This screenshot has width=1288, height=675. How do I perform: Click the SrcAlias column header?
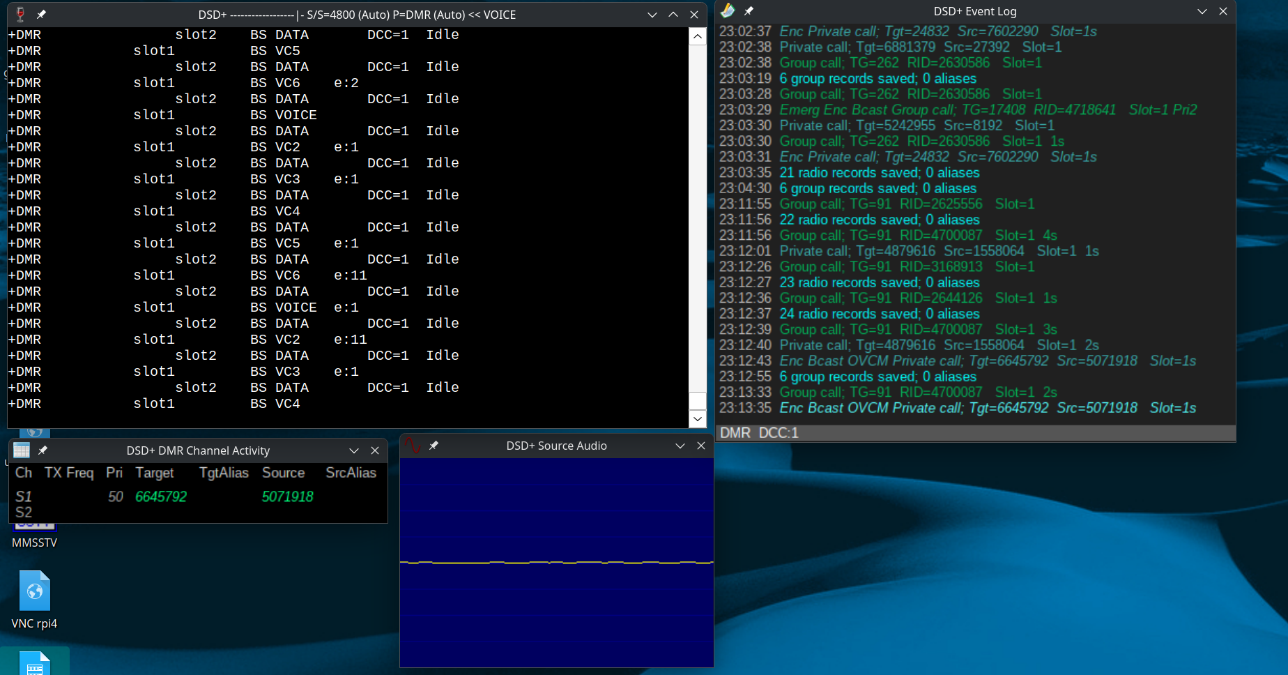coord(351,473)
